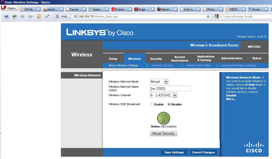Screen dimensions: 272x159
Task: Click the Wireless Network section label
Action: [x=87, y=75]
